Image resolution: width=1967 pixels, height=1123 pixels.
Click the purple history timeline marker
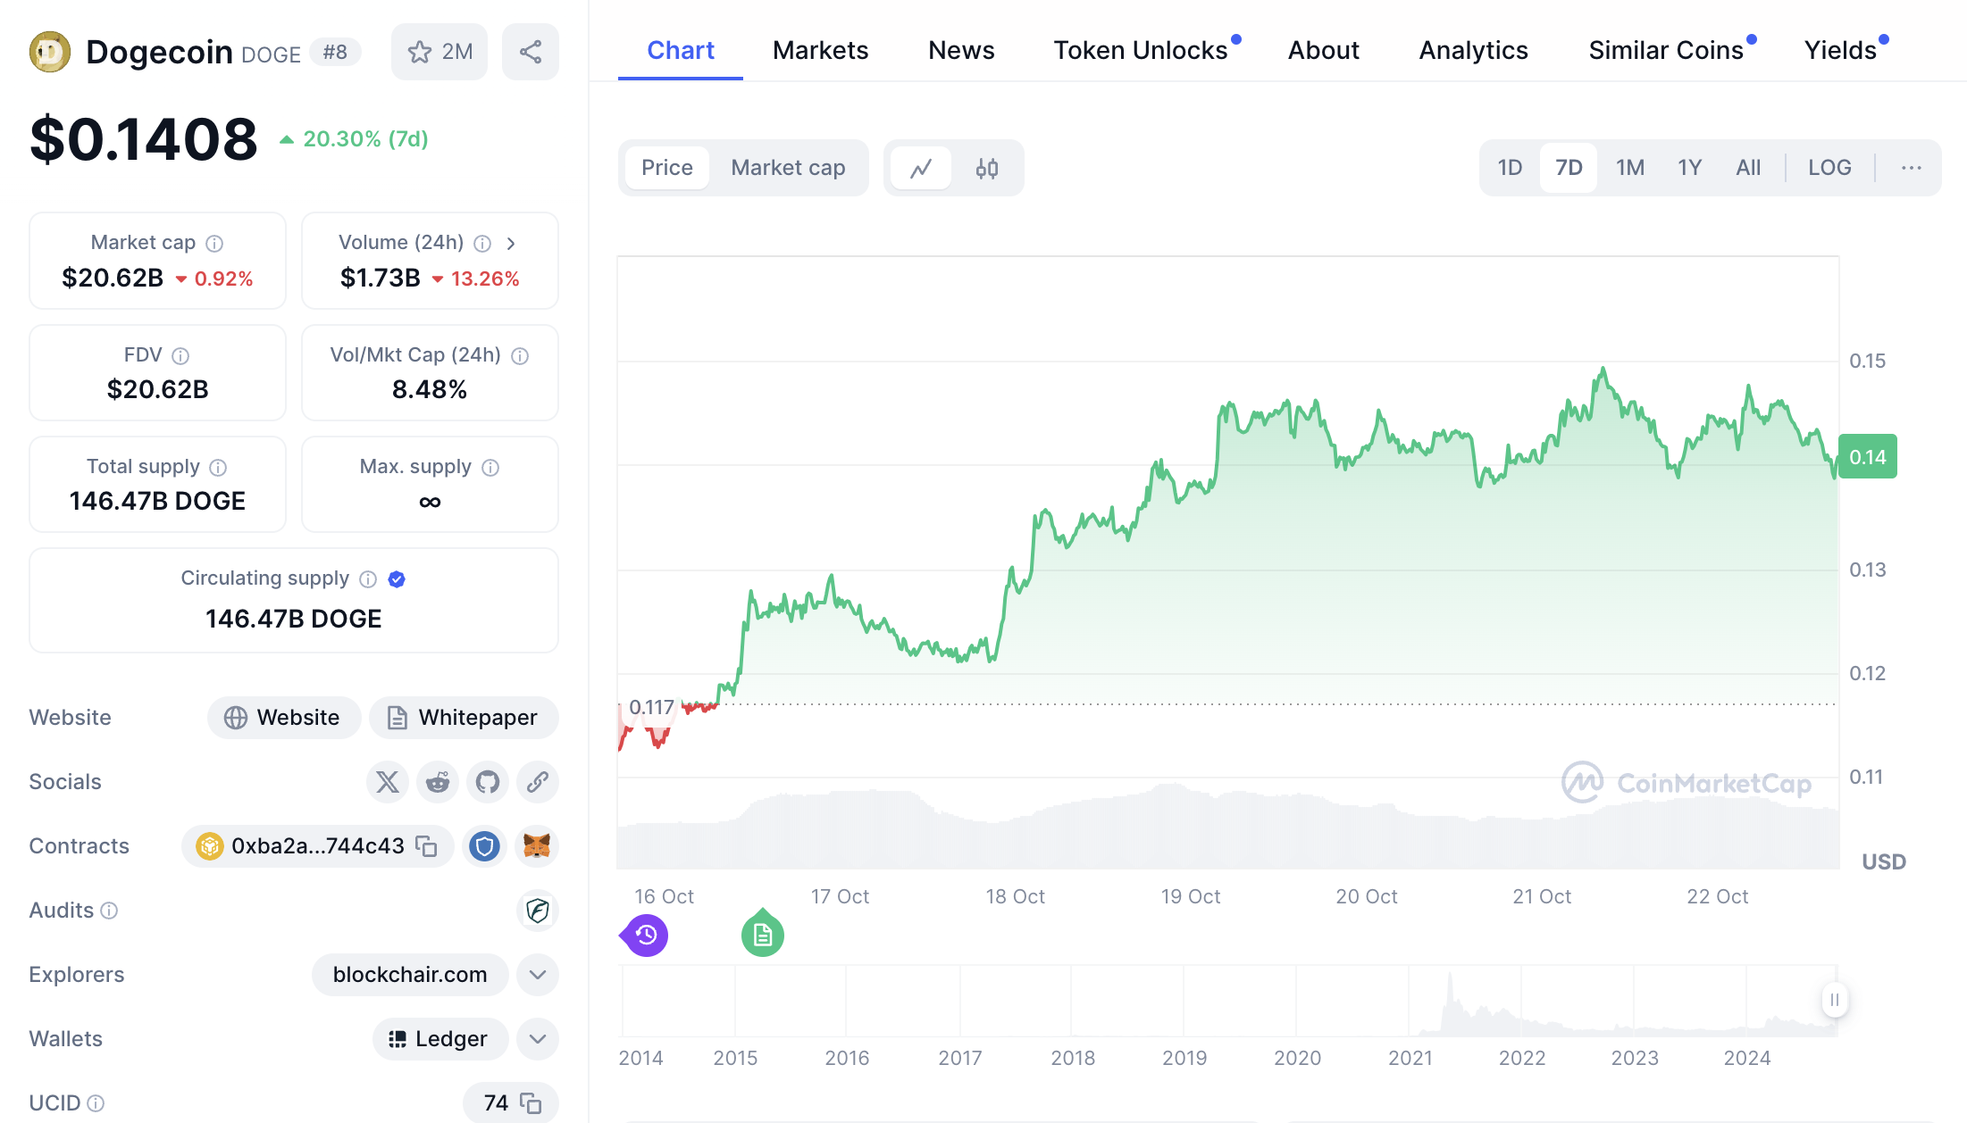tap(645, 936)
